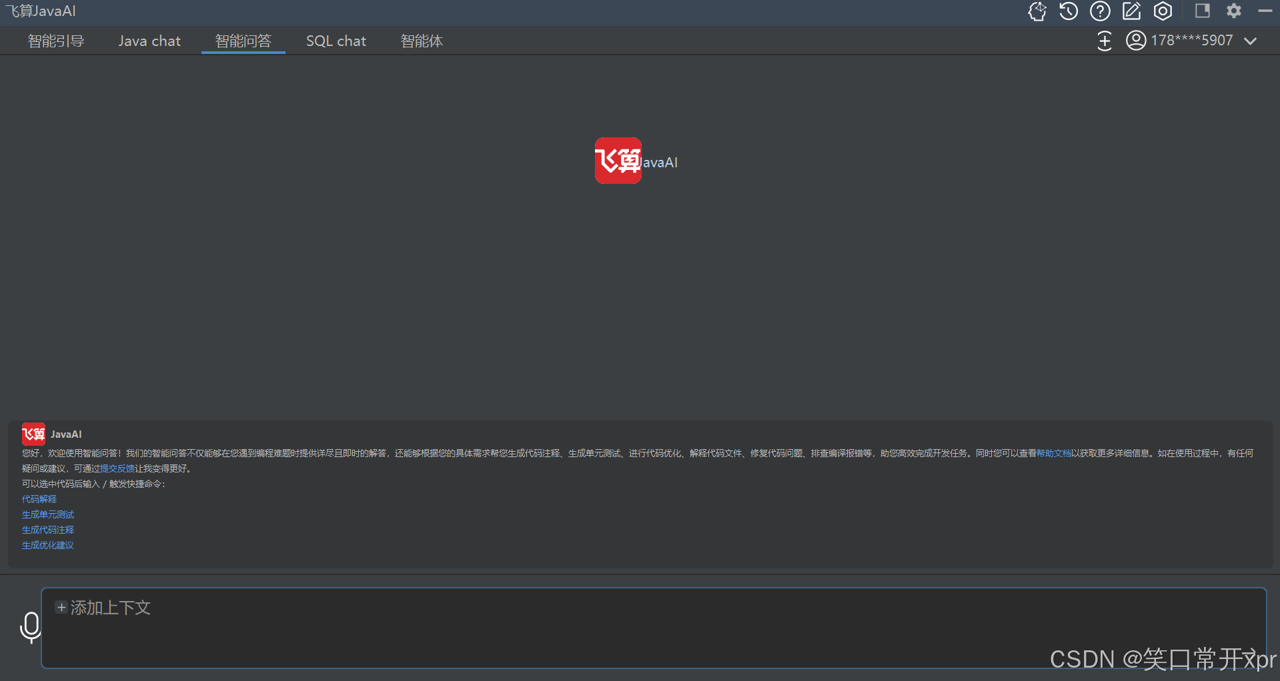
Task: Click the plus icon beside 添加上下文
Action: point(61,607)
